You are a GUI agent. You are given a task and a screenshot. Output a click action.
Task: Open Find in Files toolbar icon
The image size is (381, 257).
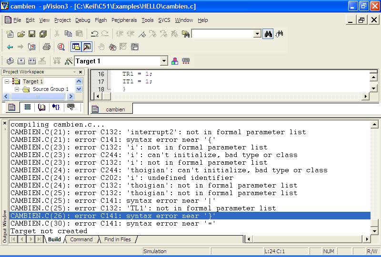(x=186, y=34)
